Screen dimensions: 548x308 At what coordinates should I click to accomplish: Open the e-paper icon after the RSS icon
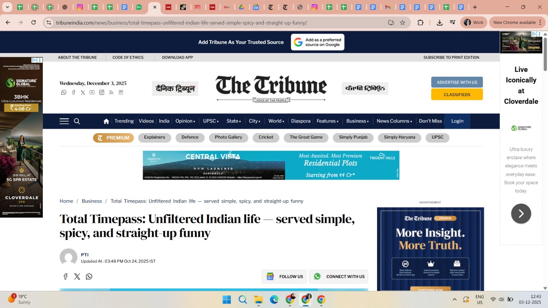pyautogui.click(x=121, y=92)
